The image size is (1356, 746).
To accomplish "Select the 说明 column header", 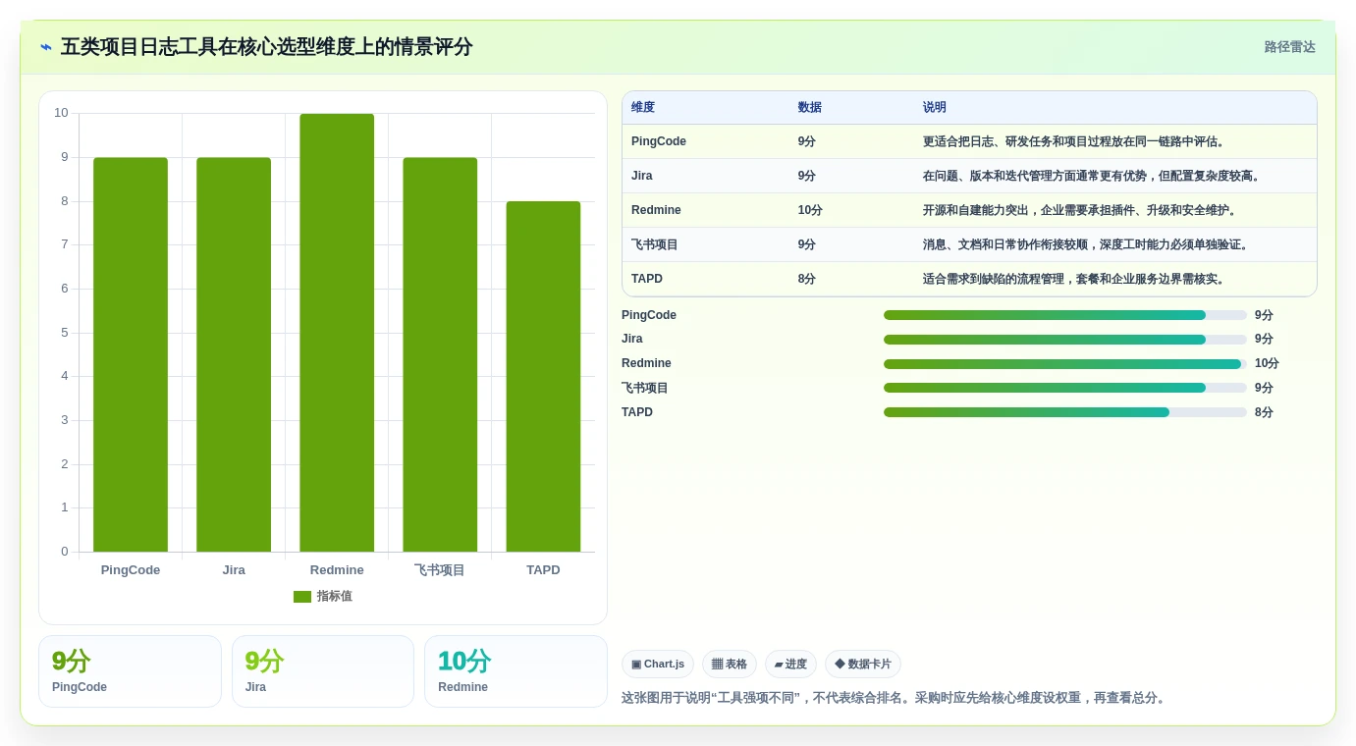I will (935, 108).
